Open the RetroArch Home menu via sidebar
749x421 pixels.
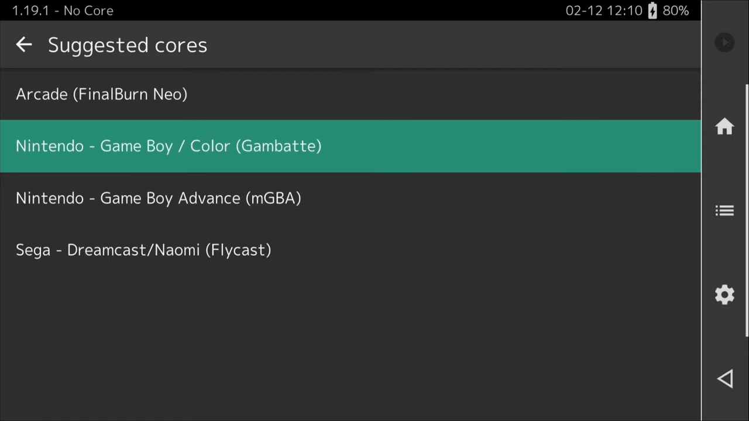(x=724, y=127)
